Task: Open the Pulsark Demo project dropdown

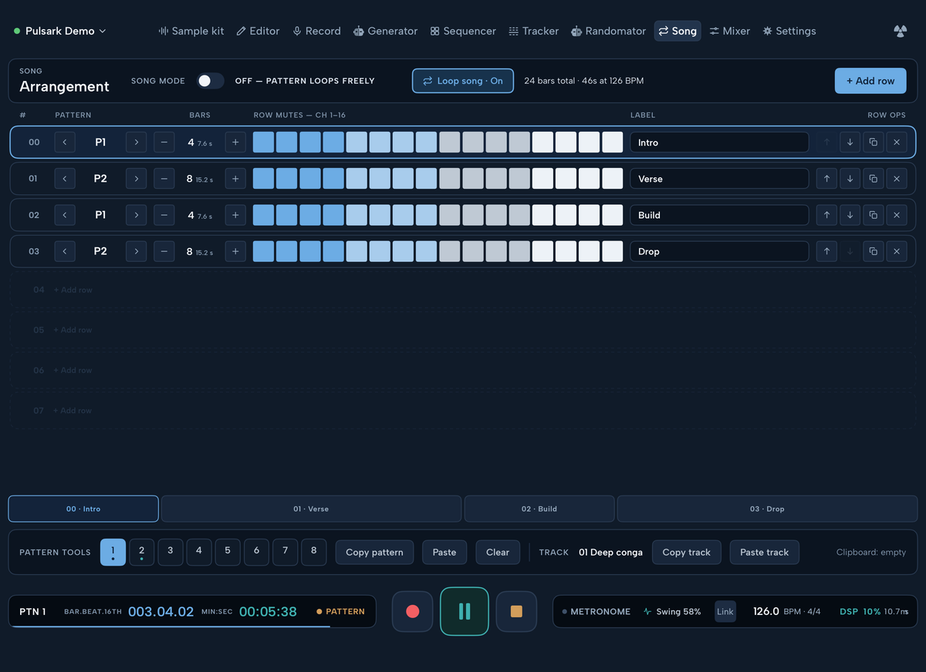Action: coord(60,31)
